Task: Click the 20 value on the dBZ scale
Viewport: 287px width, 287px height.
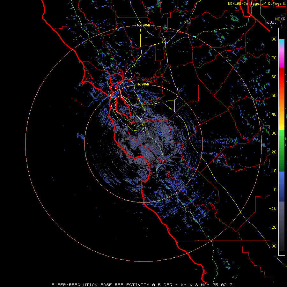Action: click(274, 152)
